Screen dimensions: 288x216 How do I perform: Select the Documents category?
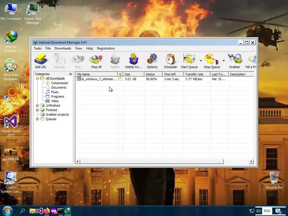point(58,88)
